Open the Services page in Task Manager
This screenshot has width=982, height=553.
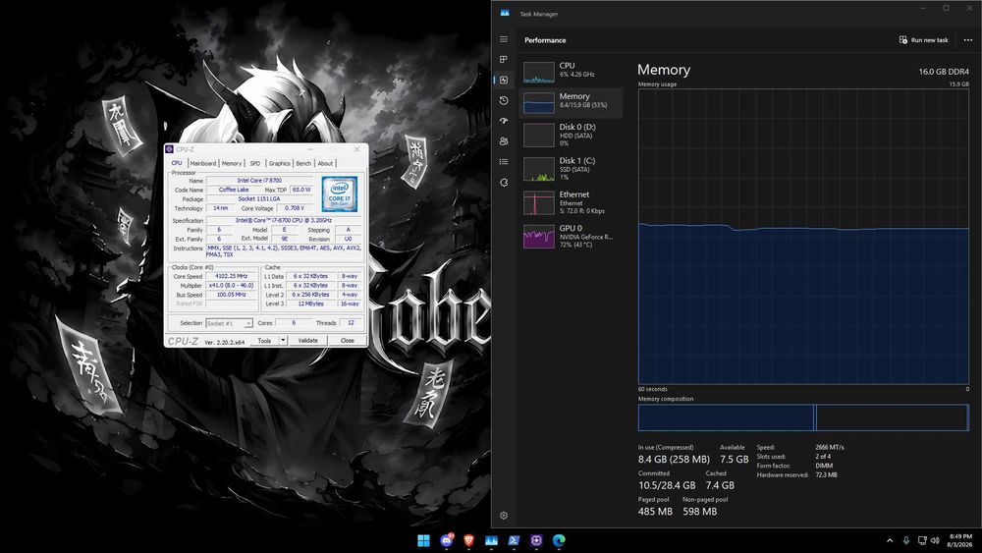(504, 183)
